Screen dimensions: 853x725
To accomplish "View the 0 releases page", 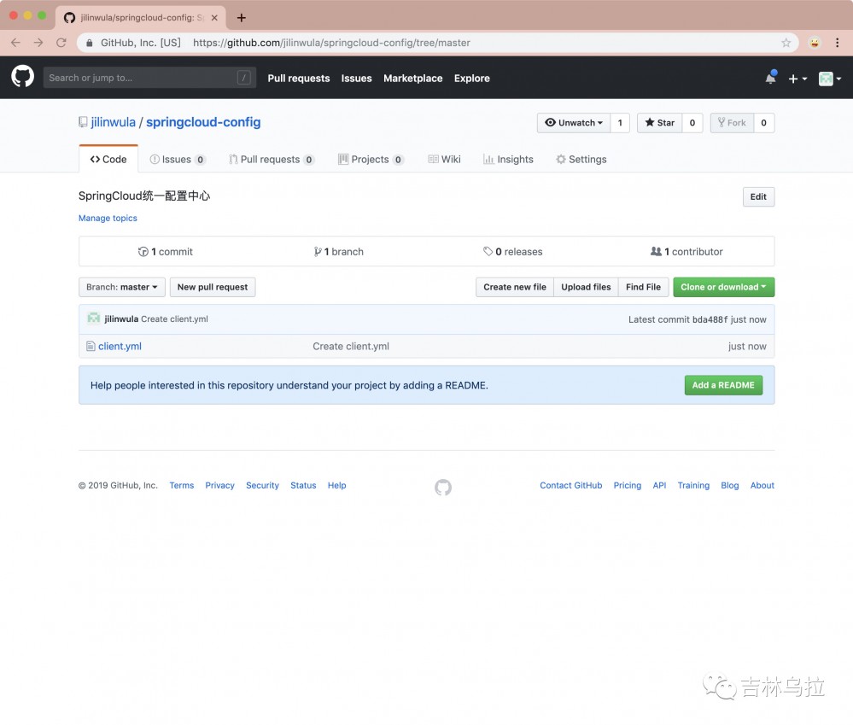I will 513,252.
